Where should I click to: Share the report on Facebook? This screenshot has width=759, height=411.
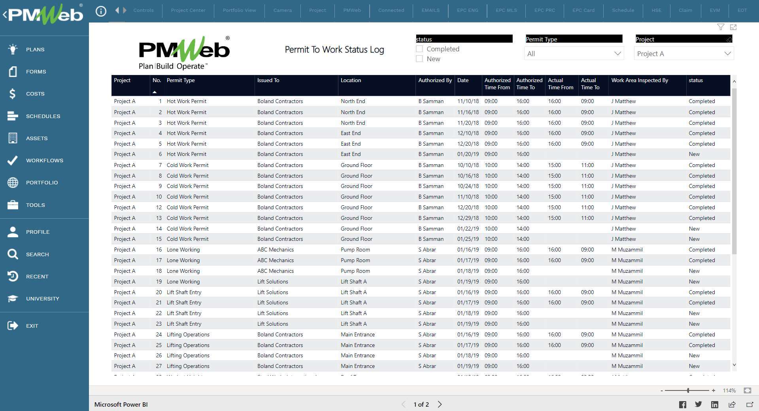[683, 404]
